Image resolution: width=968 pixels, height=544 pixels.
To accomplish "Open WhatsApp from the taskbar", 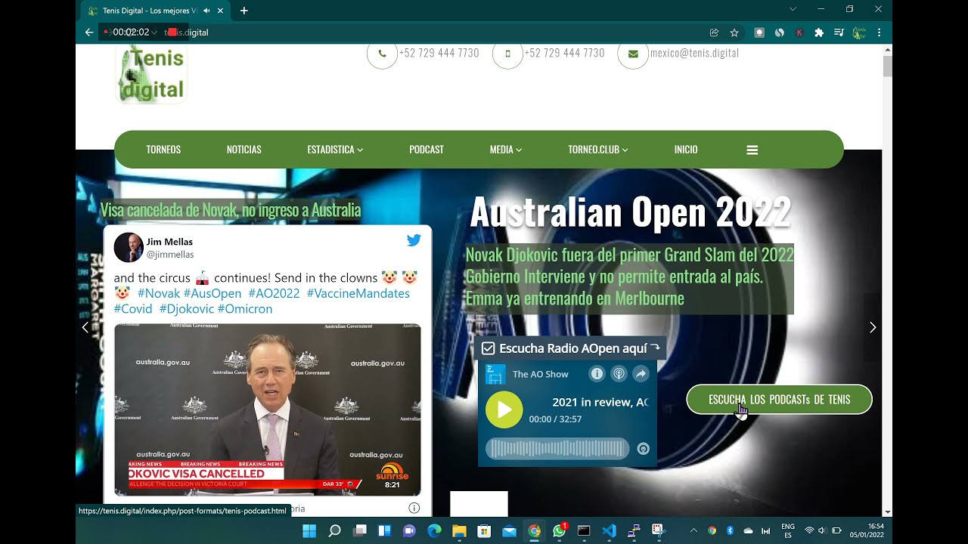I will pos(559,530).
